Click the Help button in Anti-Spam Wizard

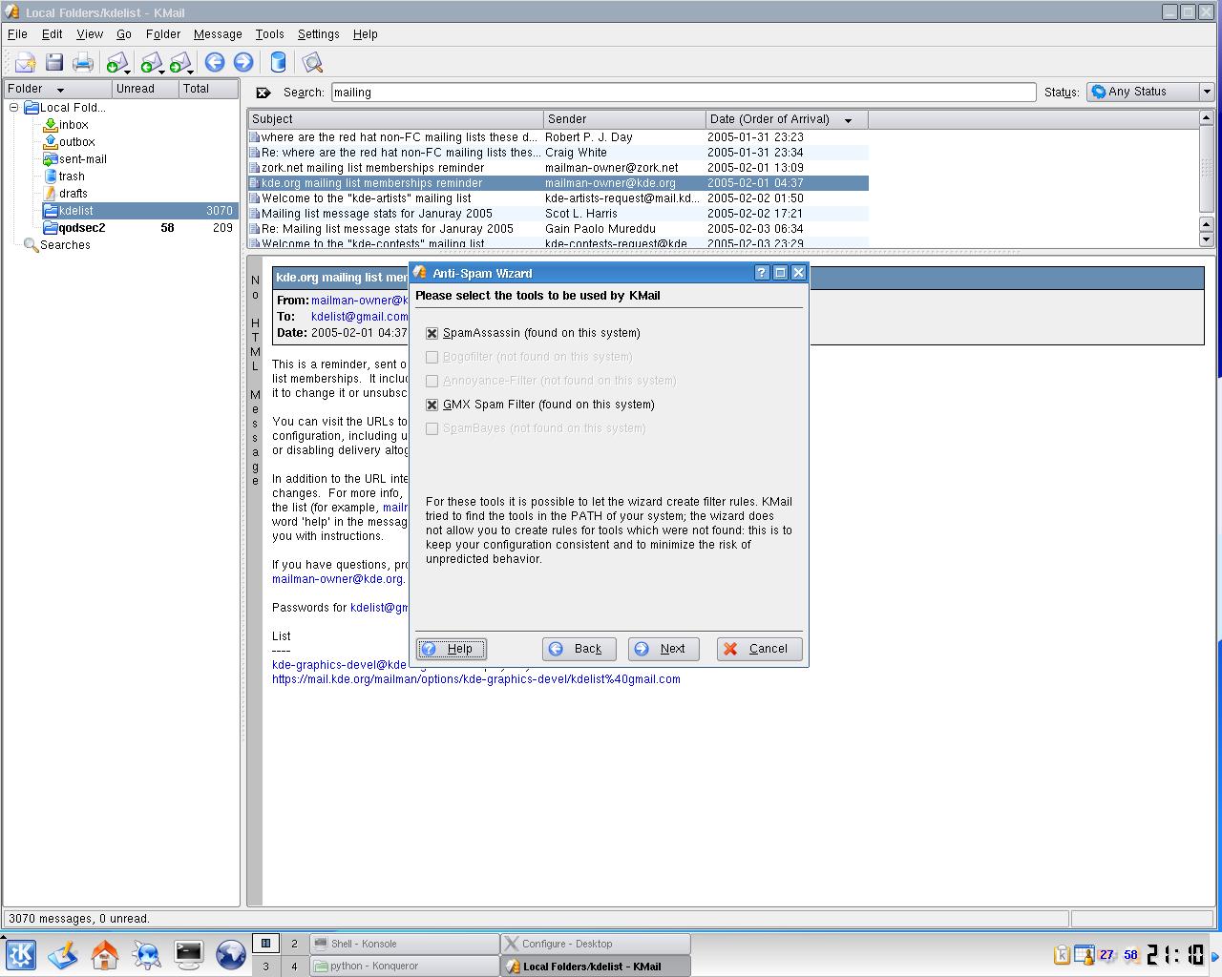[x=452, y=649]
